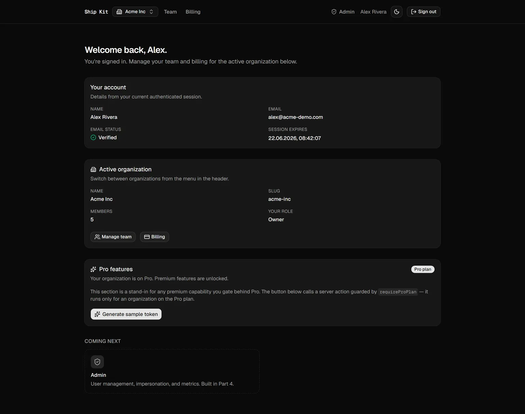Click the Verified email status text
The height and width of the screenshot is (414, 525).
tap(108, 137)
